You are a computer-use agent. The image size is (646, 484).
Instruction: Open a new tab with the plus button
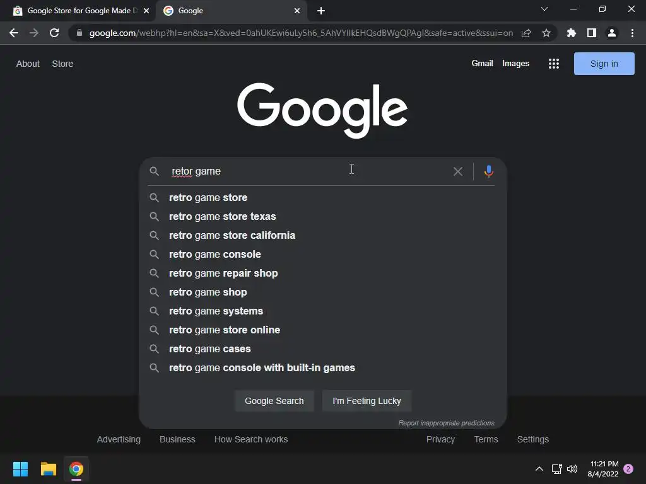[x=321, y=11]
